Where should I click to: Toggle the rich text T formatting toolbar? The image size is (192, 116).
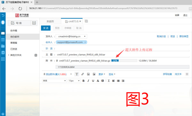[77, 74]
